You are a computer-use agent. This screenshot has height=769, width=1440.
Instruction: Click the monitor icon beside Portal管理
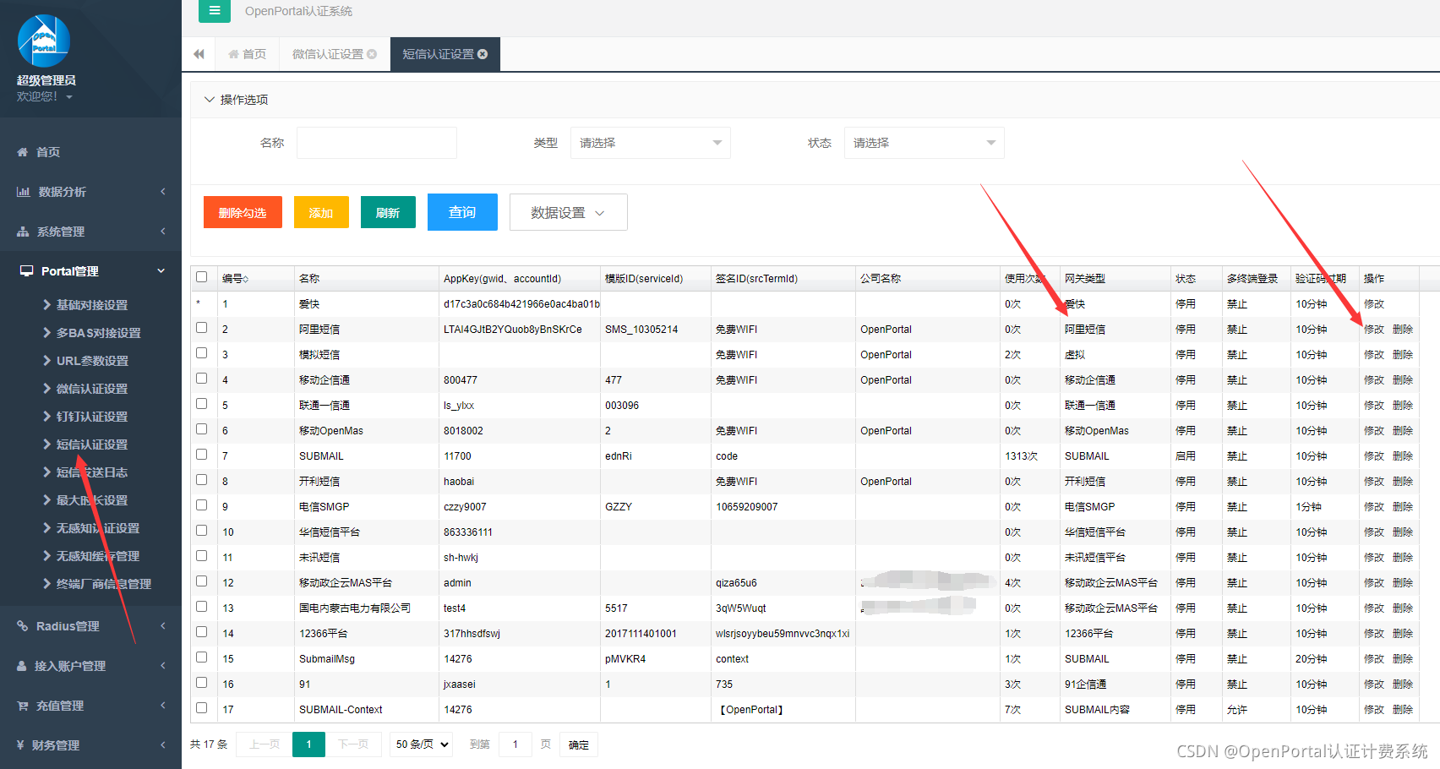[26, 271]
